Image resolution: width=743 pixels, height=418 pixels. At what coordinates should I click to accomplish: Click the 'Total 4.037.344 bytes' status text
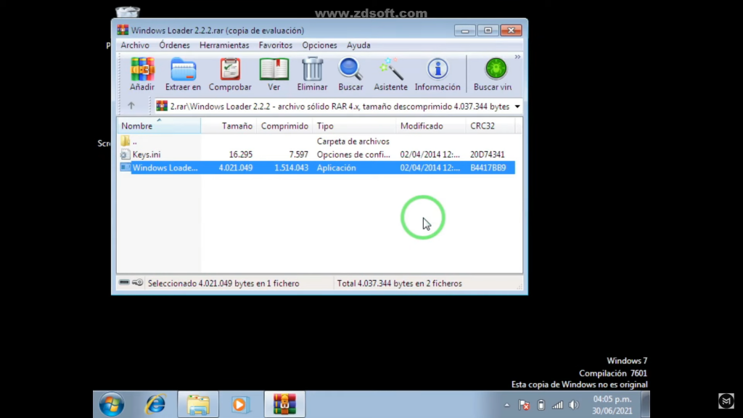click(x=400, y=284)
